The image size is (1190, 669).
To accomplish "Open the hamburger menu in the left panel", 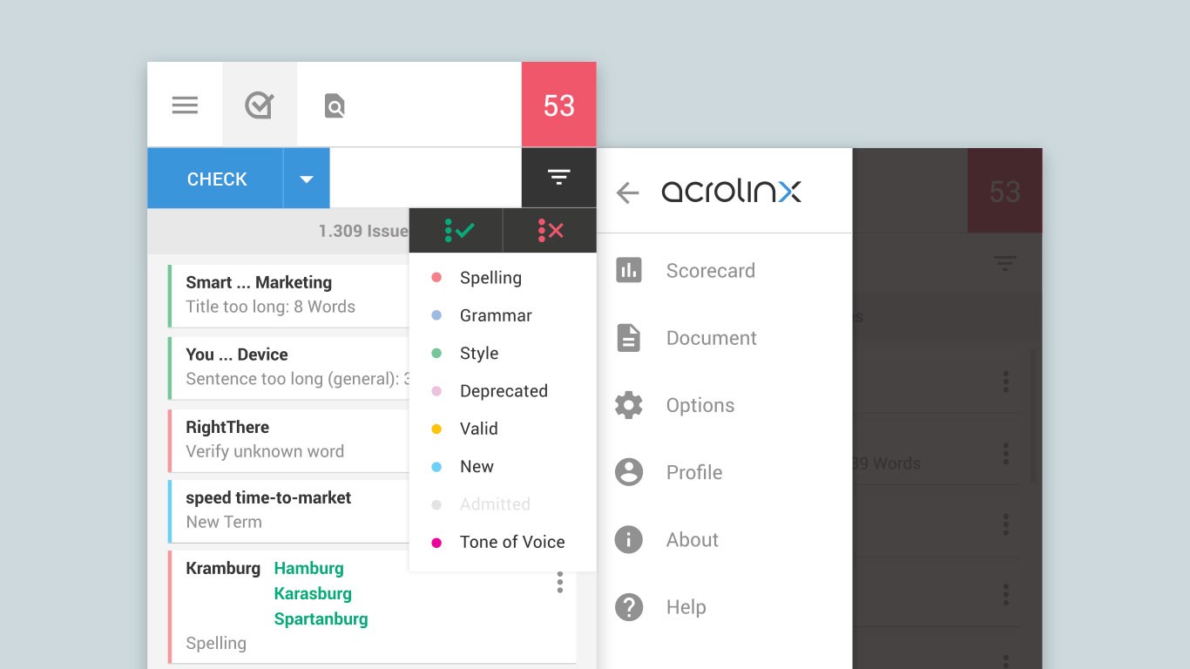I will coord(185,105).
